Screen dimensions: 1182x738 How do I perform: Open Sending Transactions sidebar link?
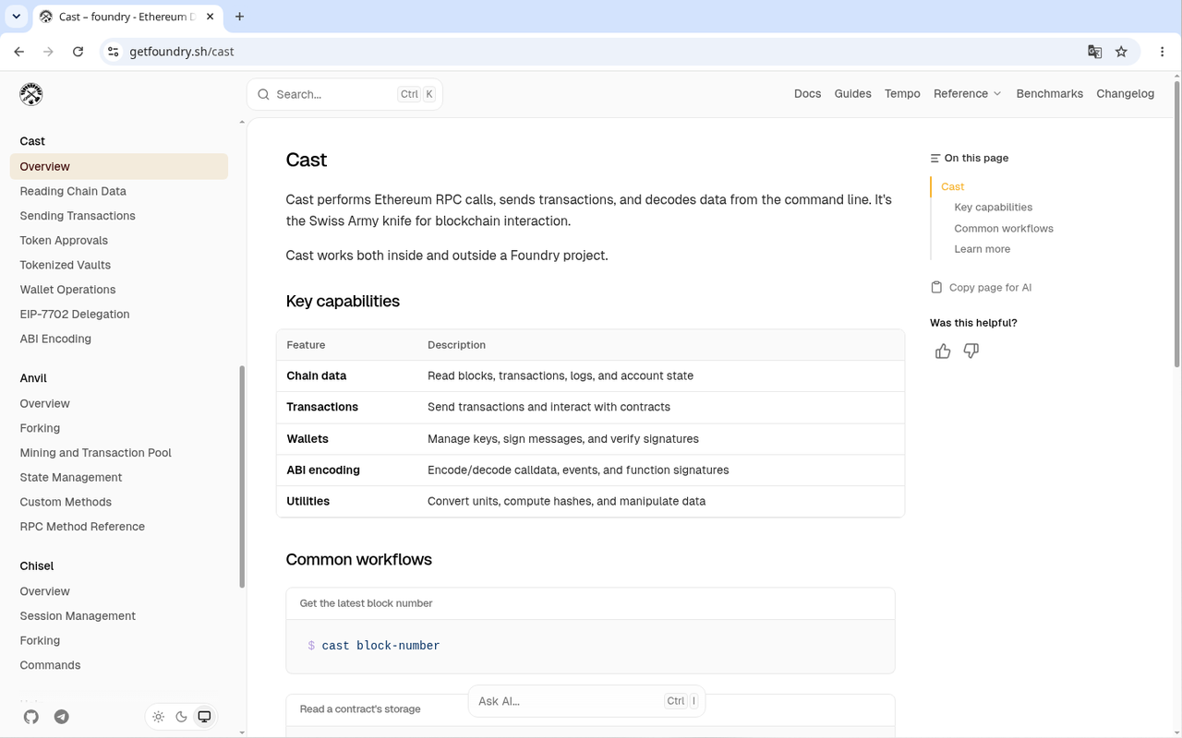click(x=78, y=216)
